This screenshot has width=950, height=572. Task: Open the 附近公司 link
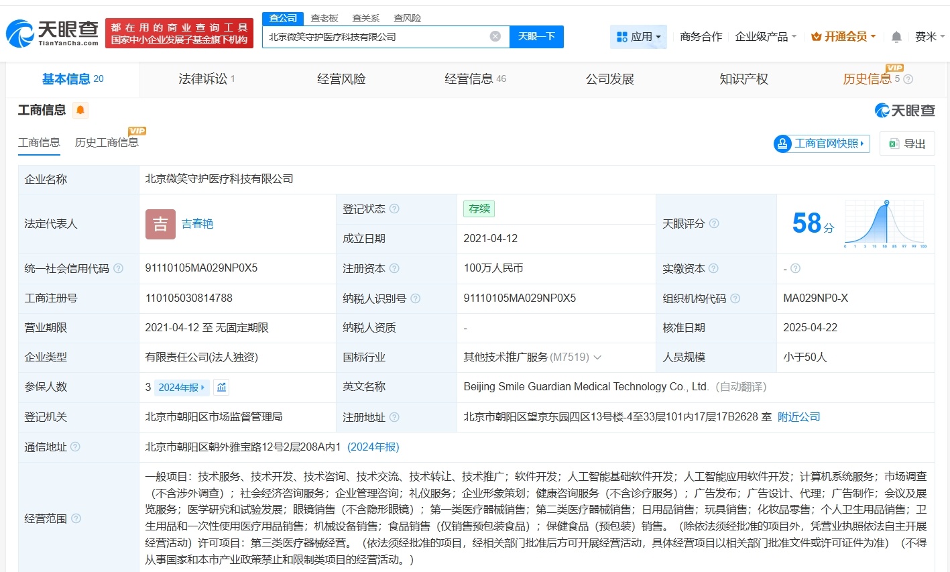pyautogui.click(x=798, y=416)
